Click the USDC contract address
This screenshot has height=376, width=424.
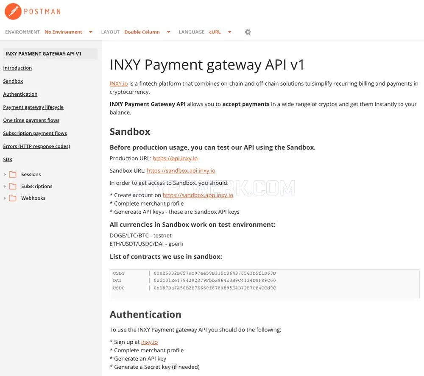pos(215,288)
